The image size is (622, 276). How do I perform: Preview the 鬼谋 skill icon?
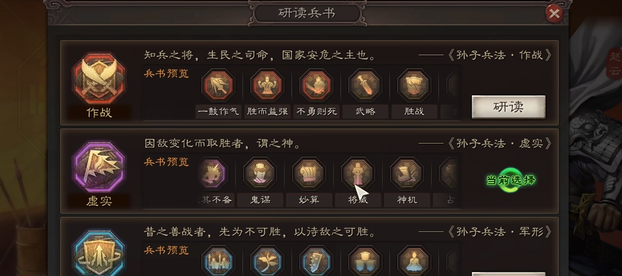260,174
